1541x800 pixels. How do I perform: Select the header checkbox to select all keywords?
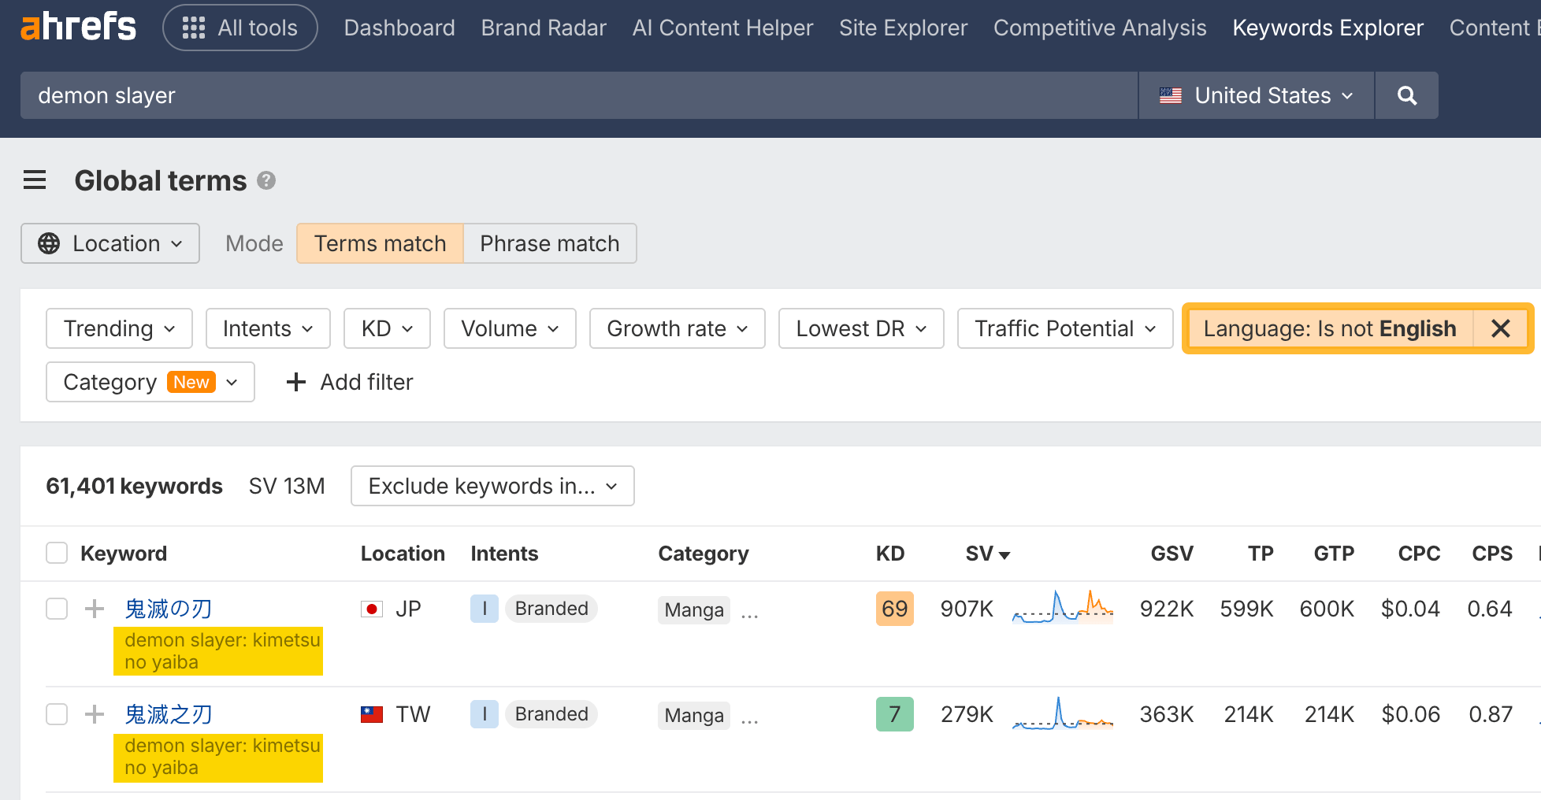56,553
